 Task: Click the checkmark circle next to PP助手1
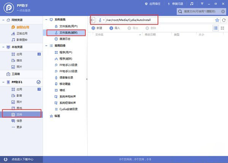(38, 82)
